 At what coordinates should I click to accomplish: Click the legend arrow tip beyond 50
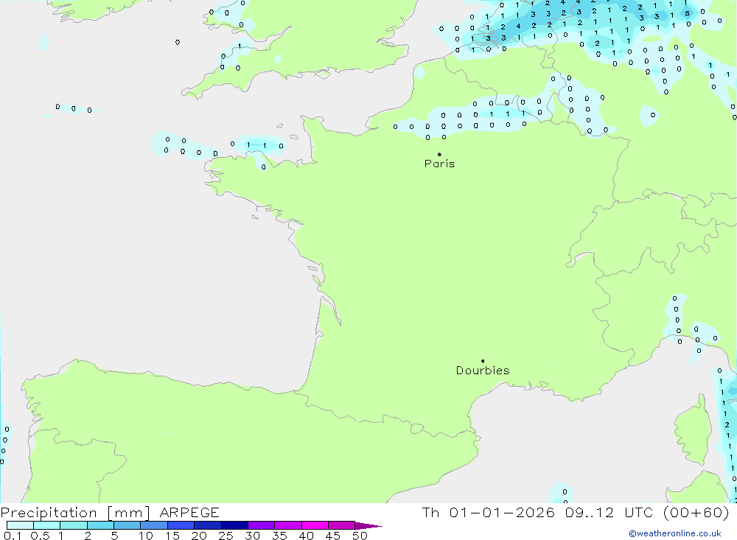(x=369, y=526)
